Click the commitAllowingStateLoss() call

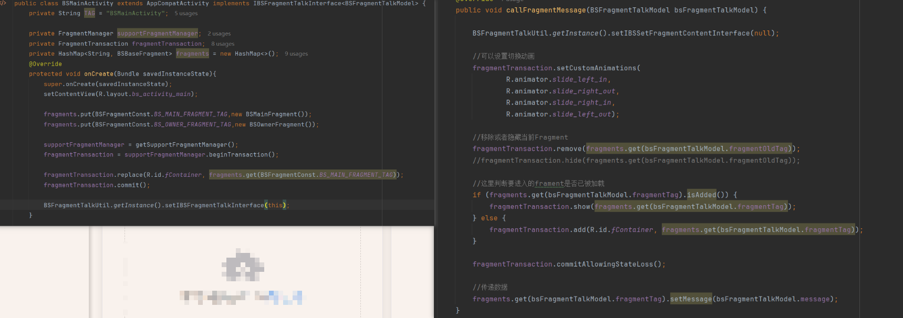[608, 264]
